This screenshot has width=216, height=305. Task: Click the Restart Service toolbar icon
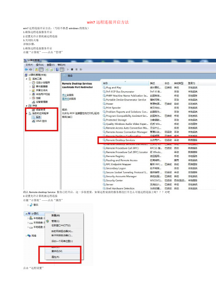point(81,69)
